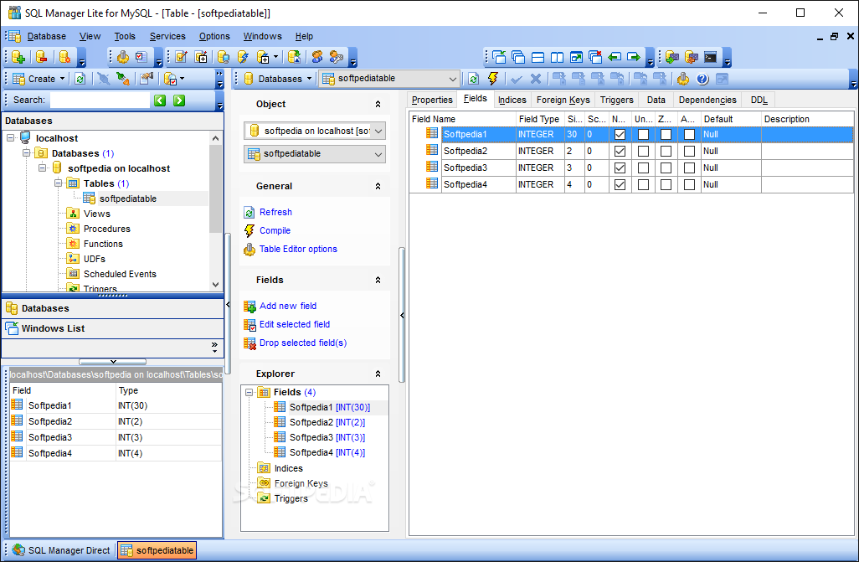859x562 pixels.
Task: Go to the next window green arrow
Action: (634, 57)
